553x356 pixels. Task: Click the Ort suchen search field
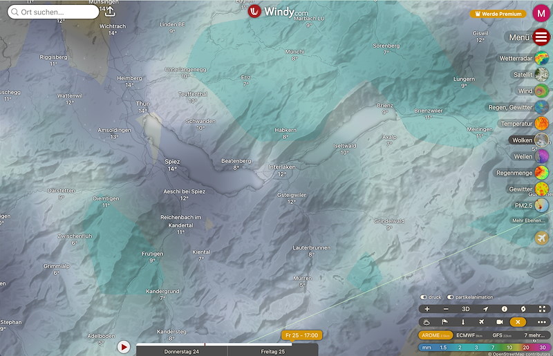click(x=54, y=12)
